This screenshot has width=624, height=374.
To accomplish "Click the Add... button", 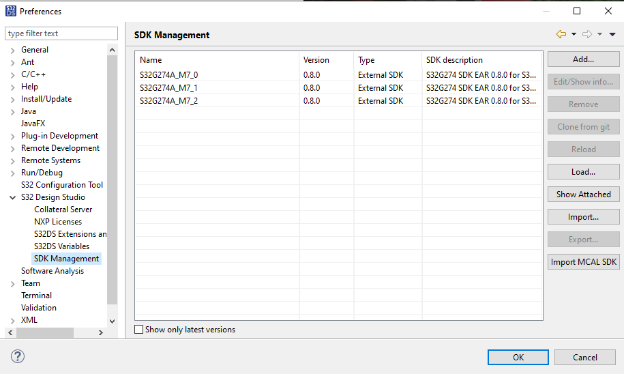I will [x=583, y=59].
